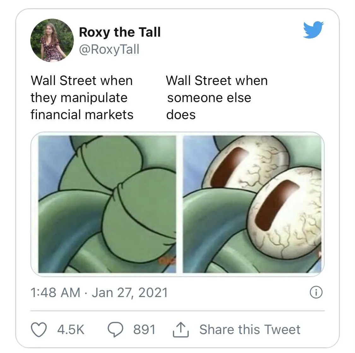Viewport: 355px width, 353px height.
Task: Click the 1:48 AM time portion
Action: (55, 292)
